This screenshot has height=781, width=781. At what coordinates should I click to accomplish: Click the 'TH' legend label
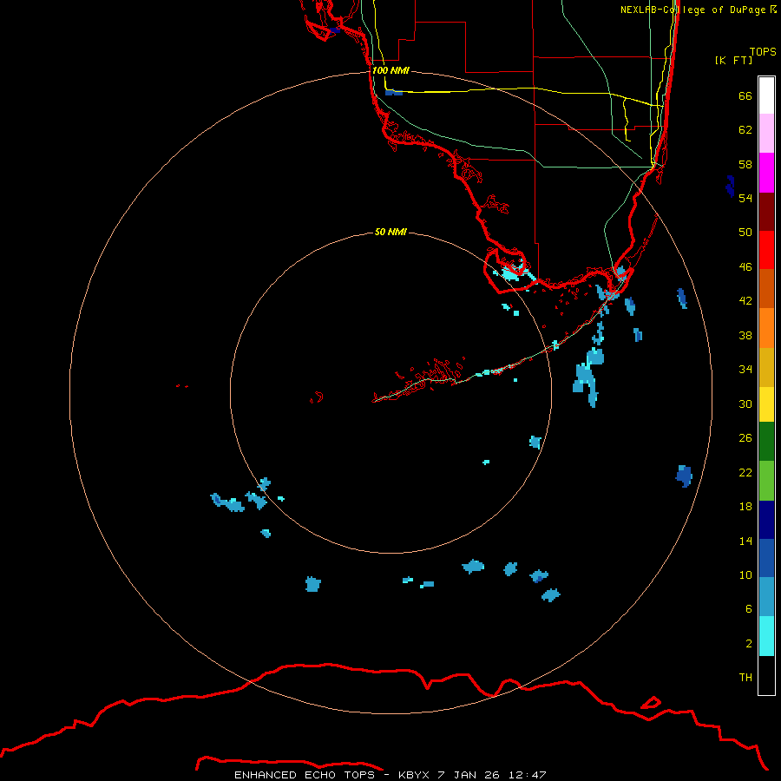tap(745, 678)
